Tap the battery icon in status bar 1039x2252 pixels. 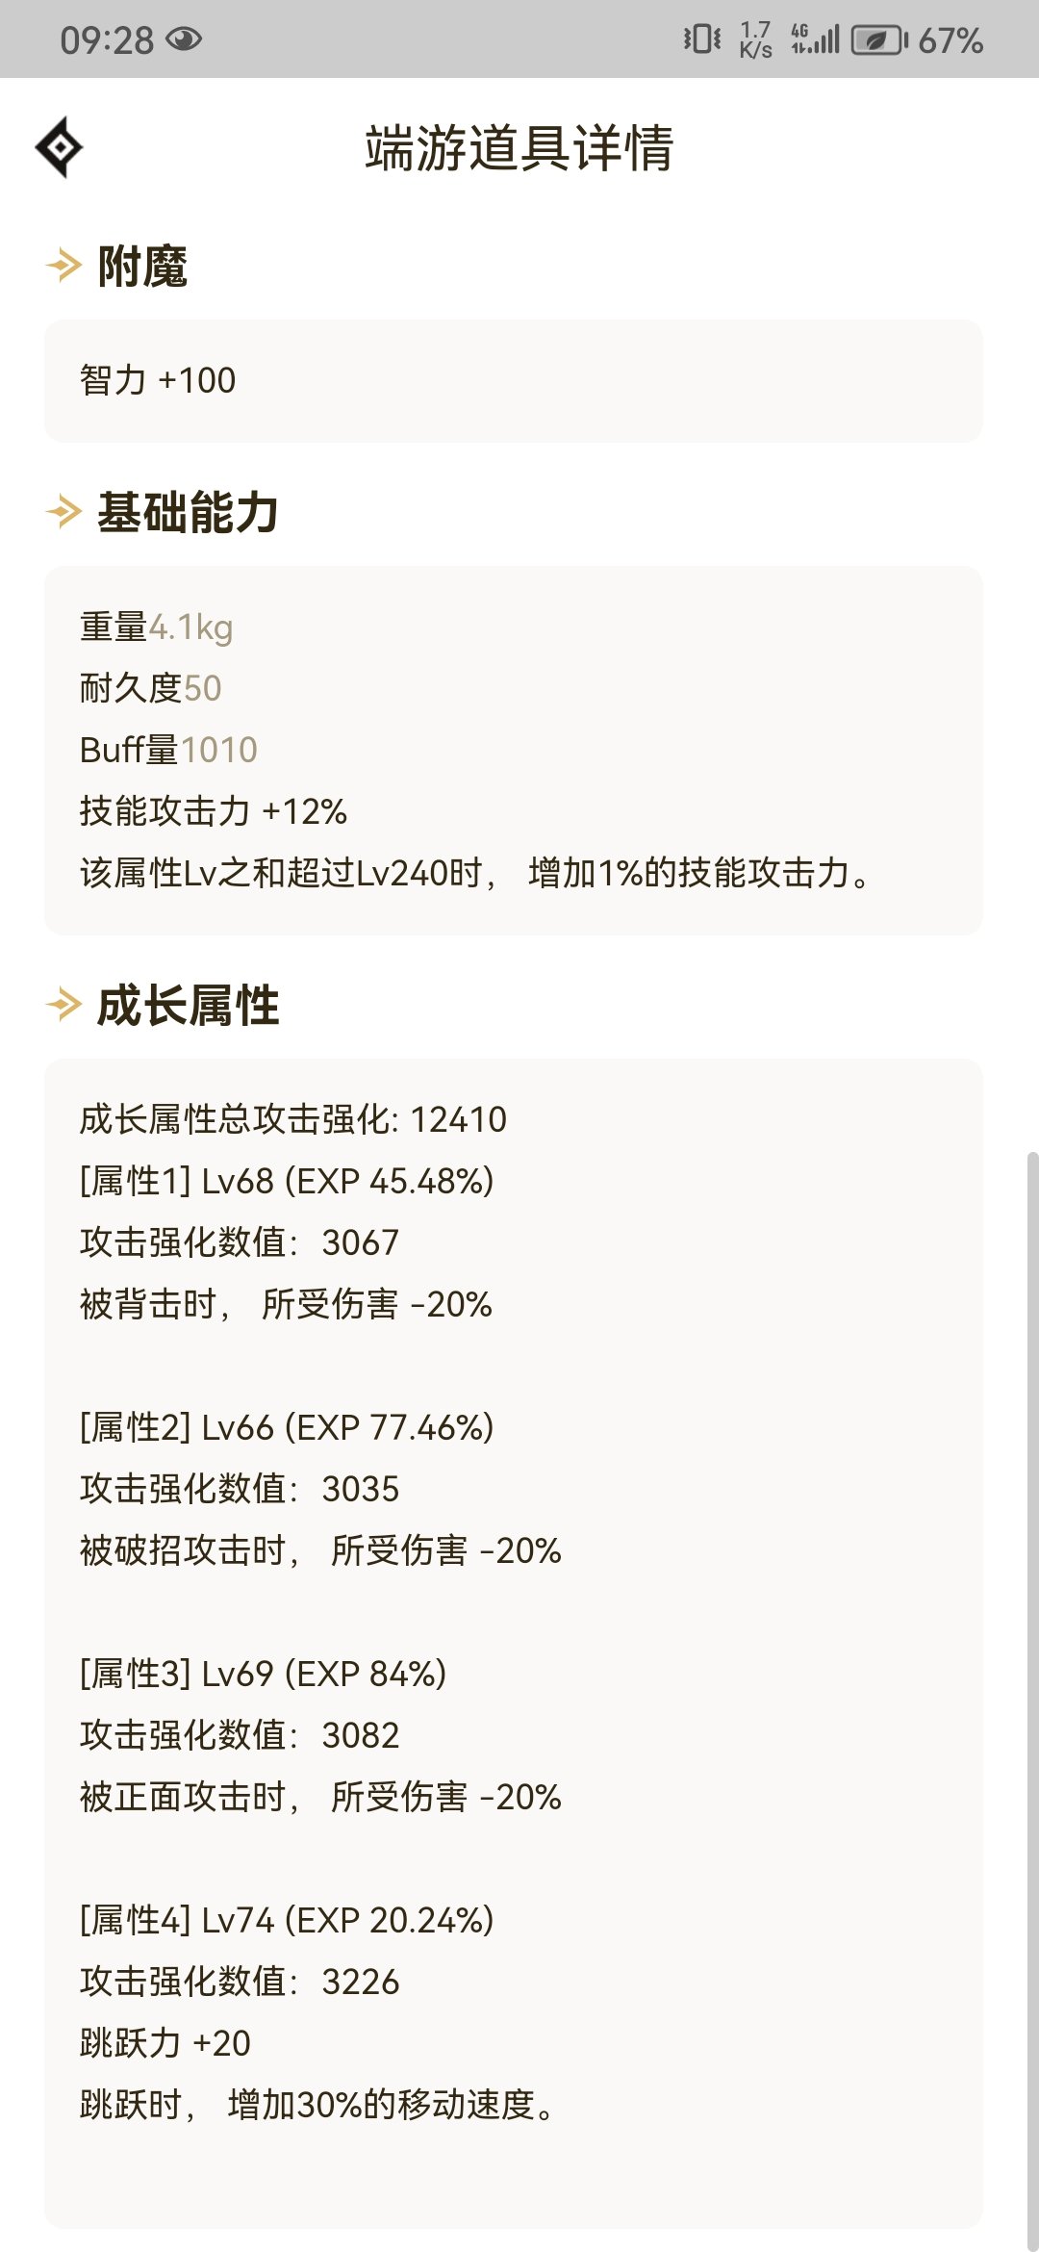[x=879, y=40]
